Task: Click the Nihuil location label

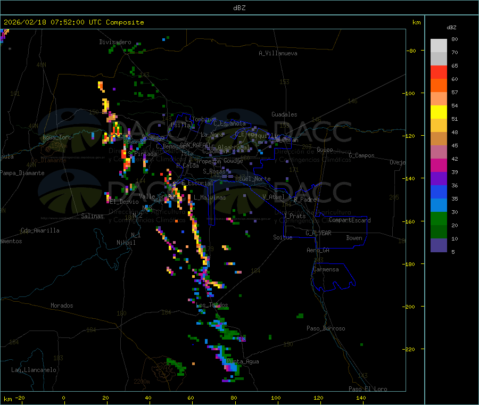Action: tap(126, 243)
